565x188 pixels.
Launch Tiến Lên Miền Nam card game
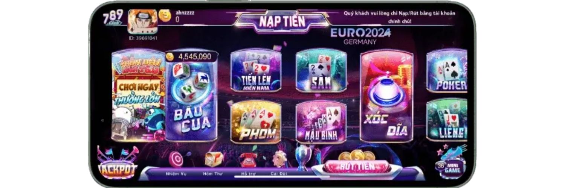tap(256, 71)
